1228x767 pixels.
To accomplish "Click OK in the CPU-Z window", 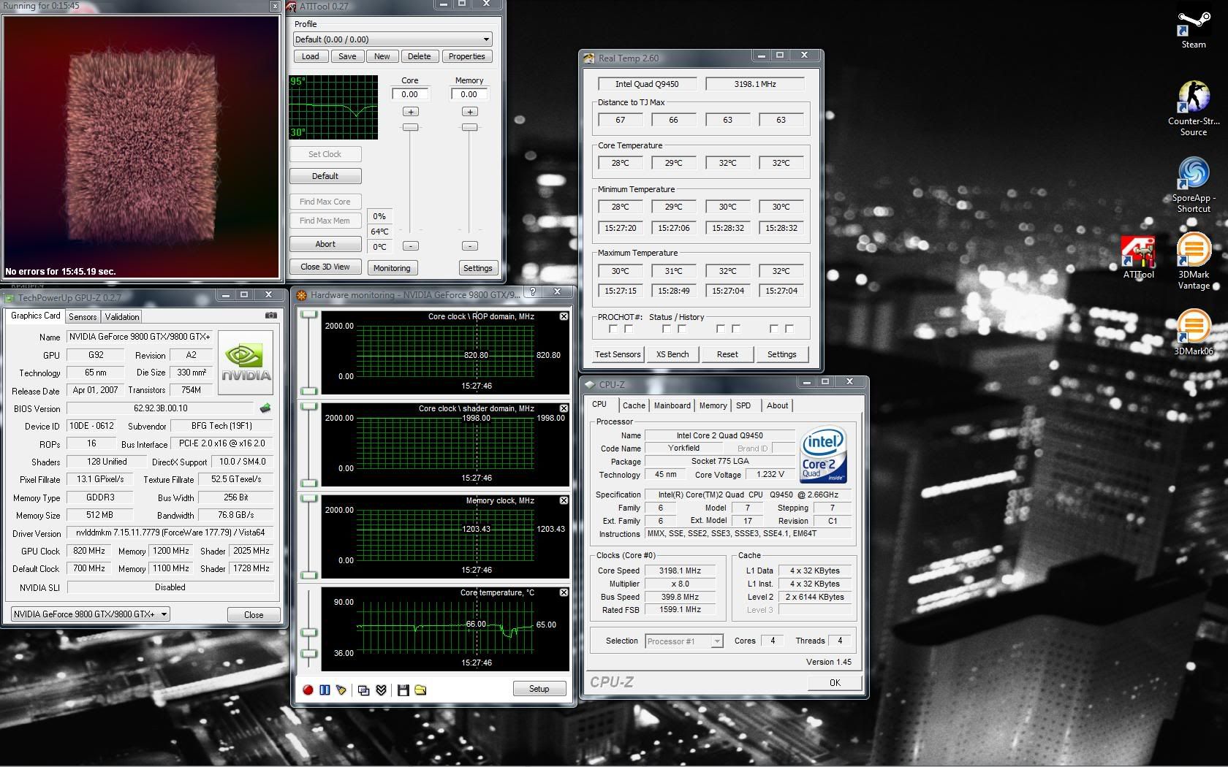I will pyautogui.click(x=835, y=683).
